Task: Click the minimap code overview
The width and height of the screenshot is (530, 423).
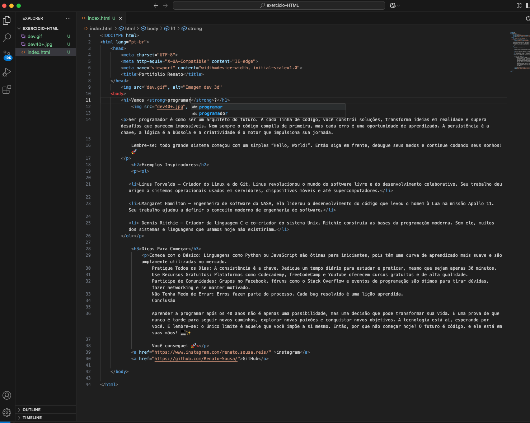Action: (x=519, y=51)
